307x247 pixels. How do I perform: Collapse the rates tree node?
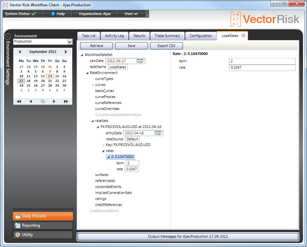point(103,151)
